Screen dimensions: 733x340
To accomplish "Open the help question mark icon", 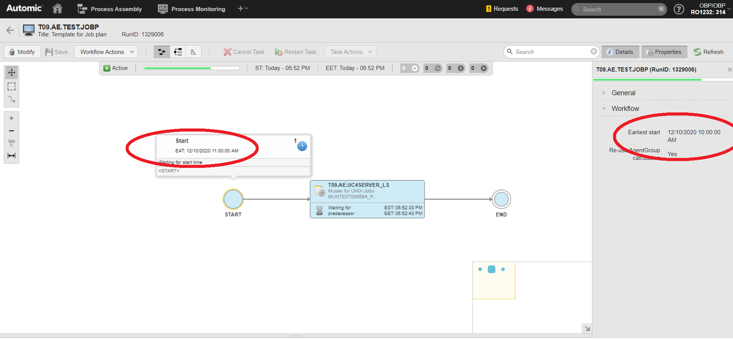I will (679, 9).
